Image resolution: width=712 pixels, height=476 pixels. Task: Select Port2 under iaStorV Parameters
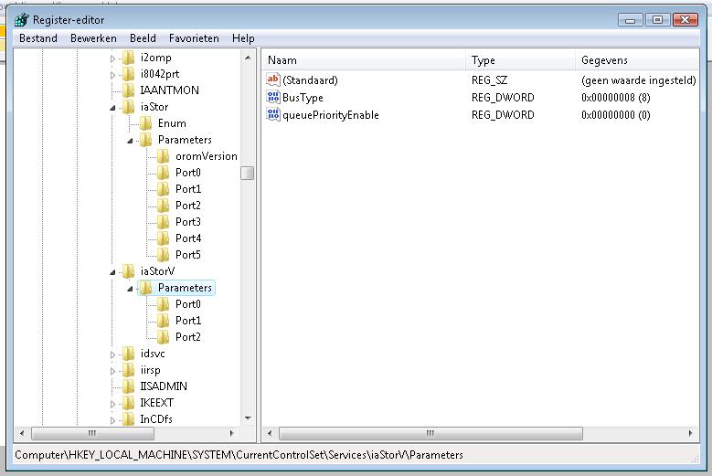point(187,337)
